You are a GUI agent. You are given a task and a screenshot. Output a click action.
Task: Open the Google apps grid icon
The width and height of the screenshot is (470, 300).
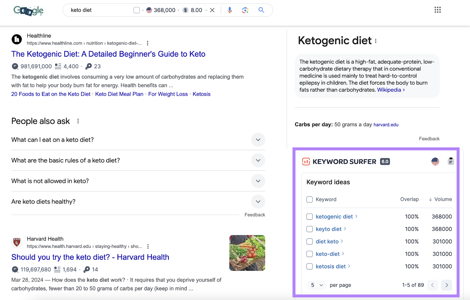click(x=438, y=10)
